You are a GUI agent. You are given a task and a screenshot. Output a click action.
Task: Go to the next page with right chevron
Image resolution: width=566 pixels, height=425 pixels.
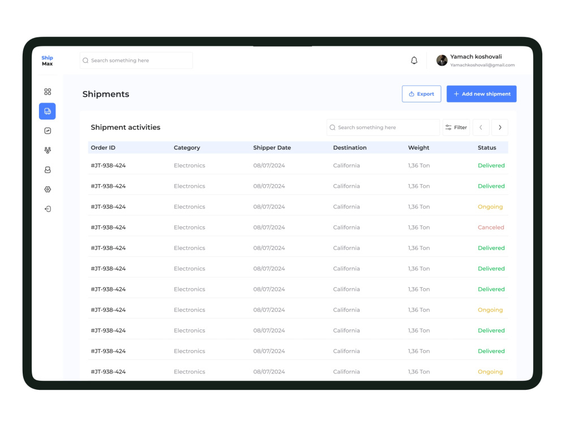pyautogui.click(x=500, y=127)
